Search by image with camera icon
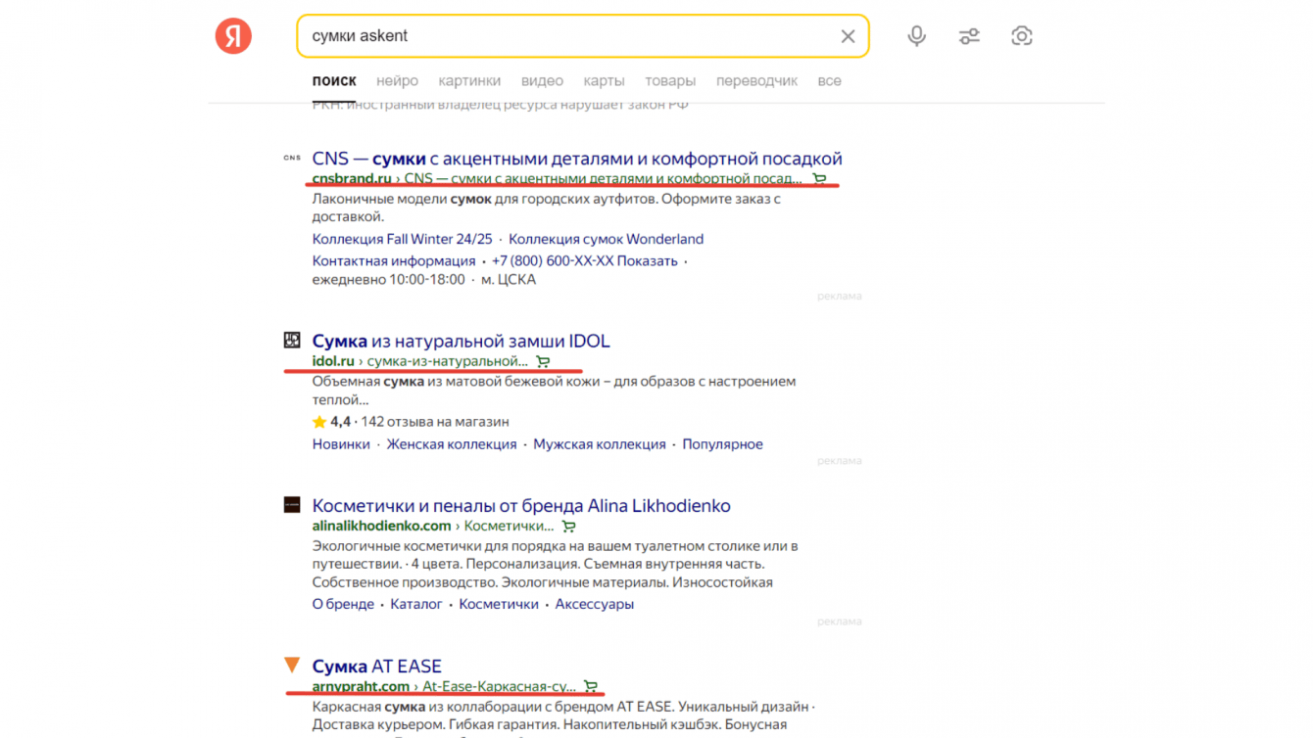Screen dimensions: 1313x738 (1021, 36)
